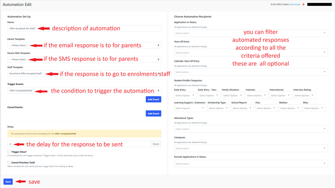Open the Calendar Years Of Entry select

251,72
